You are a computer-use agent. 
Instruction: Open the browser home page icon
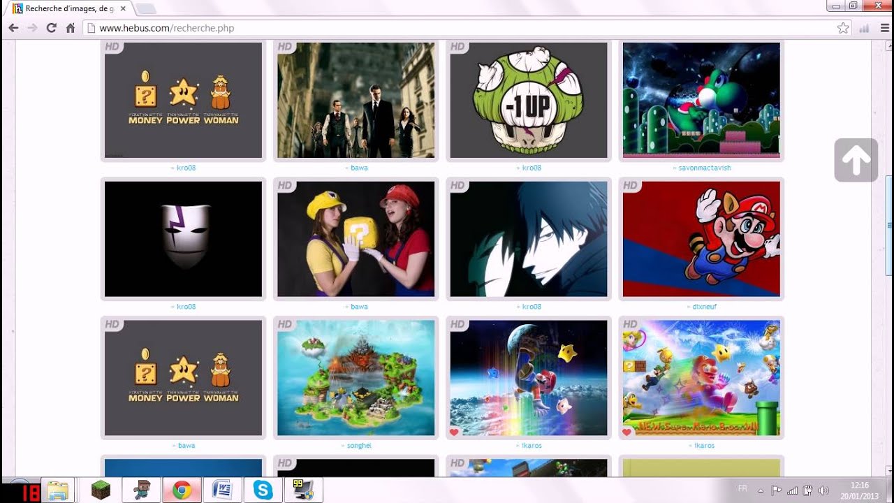(70, 28)
